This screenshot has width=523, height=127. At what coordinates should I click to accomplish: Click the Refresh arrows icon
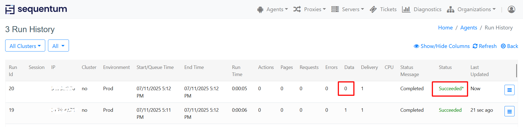(475, 46)
